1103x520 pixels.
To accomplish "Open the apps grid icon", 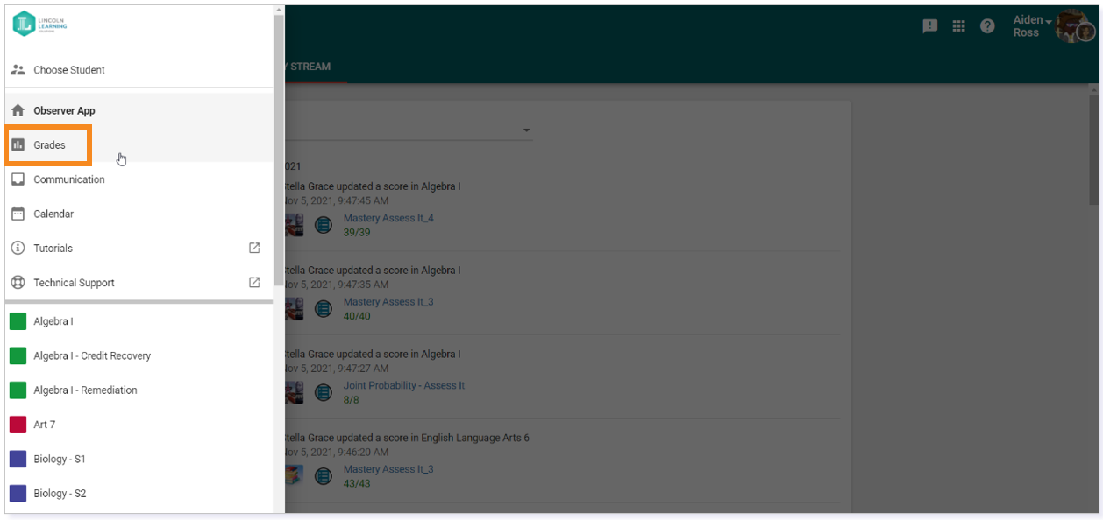I will (959, 26).
